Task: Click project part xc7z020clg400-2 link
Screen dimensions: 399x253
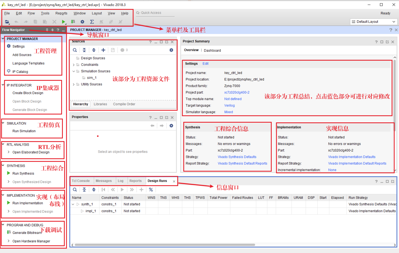Action: pos(237,92)
